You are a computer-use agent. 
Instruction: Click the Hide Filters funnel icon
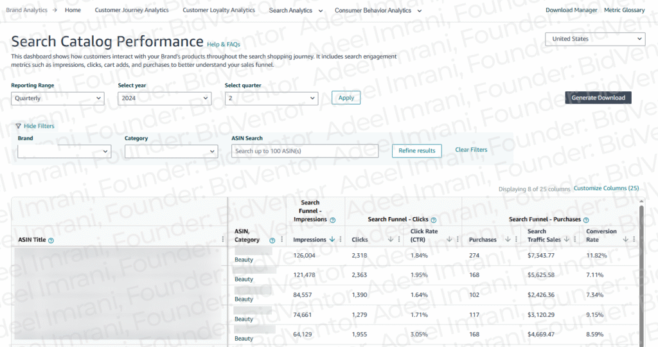(x=18, y=126)
